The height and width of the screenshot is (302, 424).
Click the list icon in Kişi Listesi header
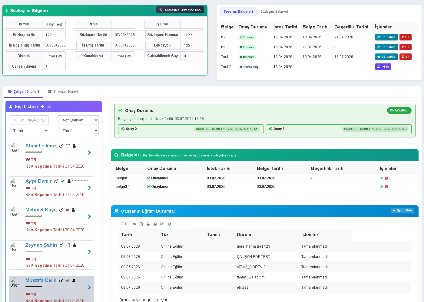(49, 107)
